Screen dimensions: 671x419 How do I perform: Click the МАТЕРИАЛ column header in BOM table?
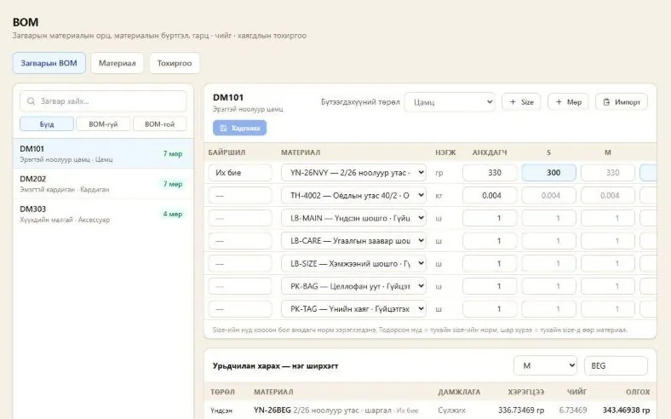click(301, 152)
